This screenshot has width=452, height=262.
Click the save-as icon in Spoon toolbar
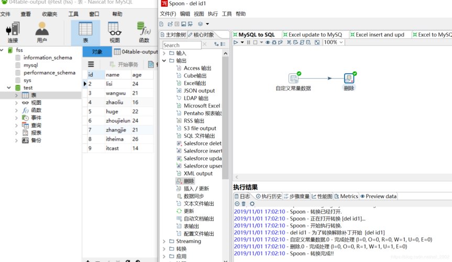190,24
